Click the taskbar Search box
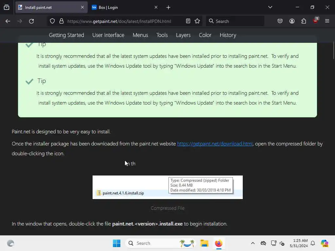The image size is (335, 251). (161, 243)
